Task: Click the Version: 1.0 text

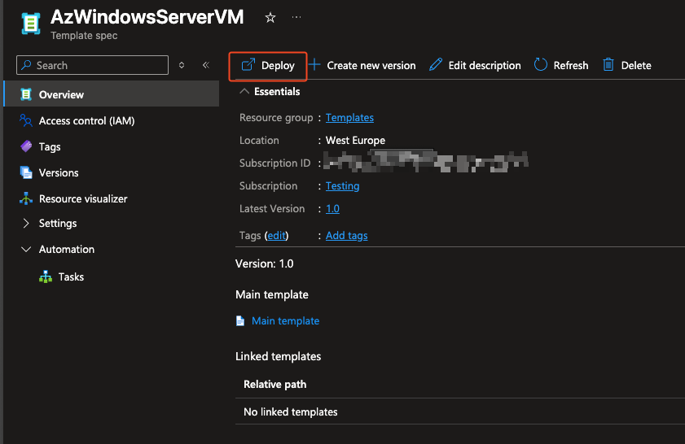Action: click(x=264, y=263)
